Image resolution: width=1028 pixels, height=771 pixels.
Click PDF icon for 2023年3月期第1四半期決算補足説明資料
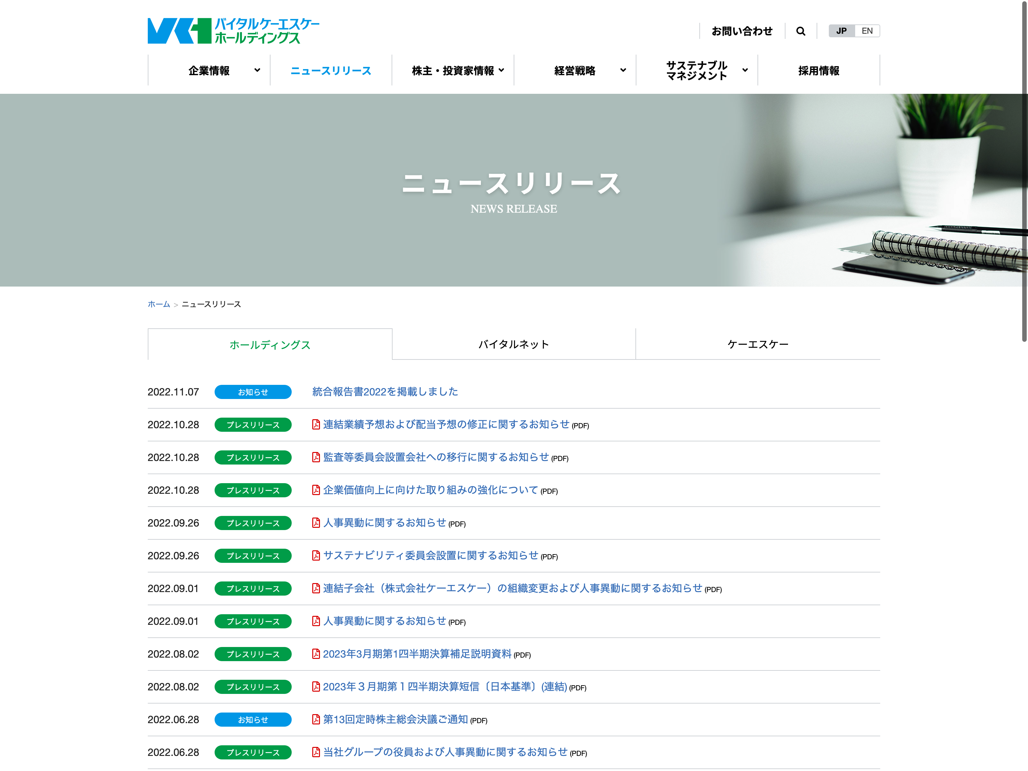click(316, 654)
